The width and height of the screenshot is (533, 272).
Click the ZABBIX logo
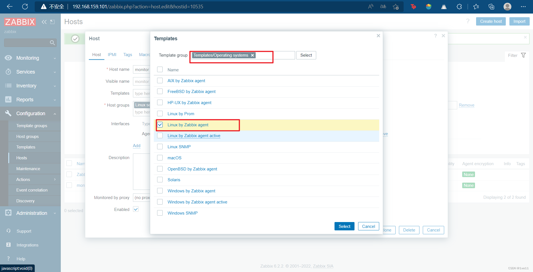pyautogui.click(x=20, y=22)
